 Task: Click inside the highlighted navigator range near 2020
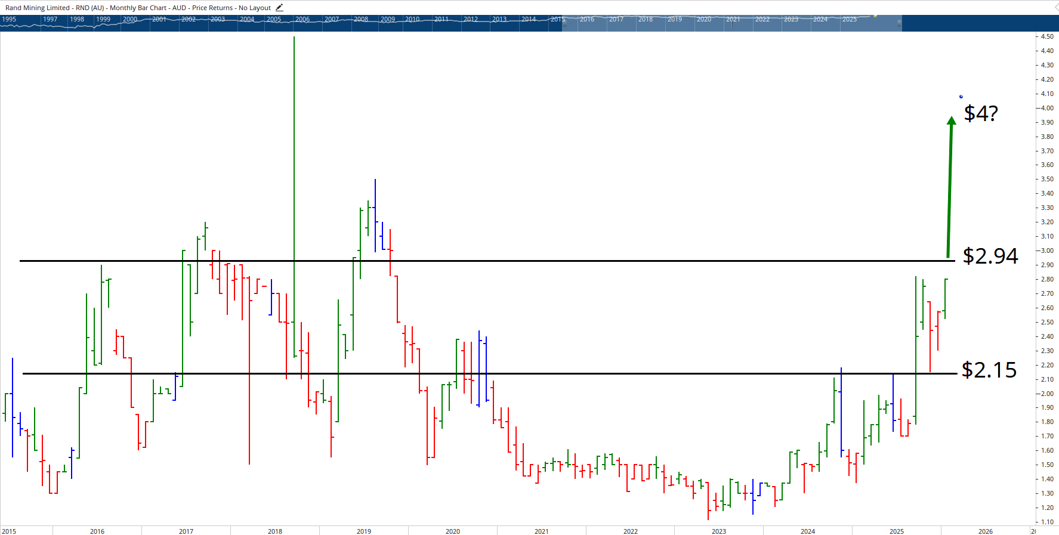704,23
